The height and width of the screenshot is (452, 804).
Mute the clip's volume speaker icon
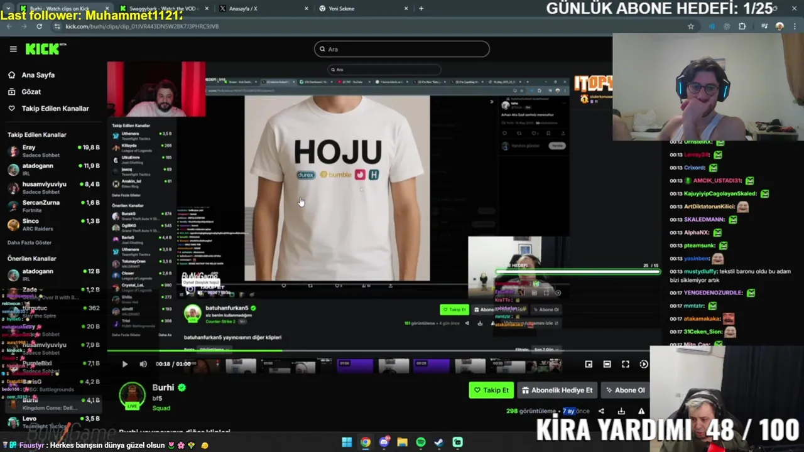point(143,364)
